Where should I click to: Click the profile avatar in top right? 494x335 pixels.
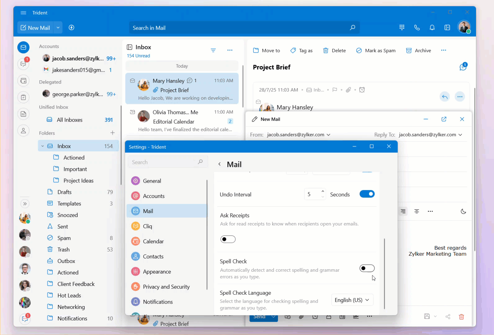464,27
